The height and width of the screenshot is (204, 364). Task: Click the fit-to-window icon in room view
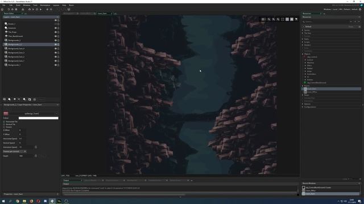click(x=283, y=19)
